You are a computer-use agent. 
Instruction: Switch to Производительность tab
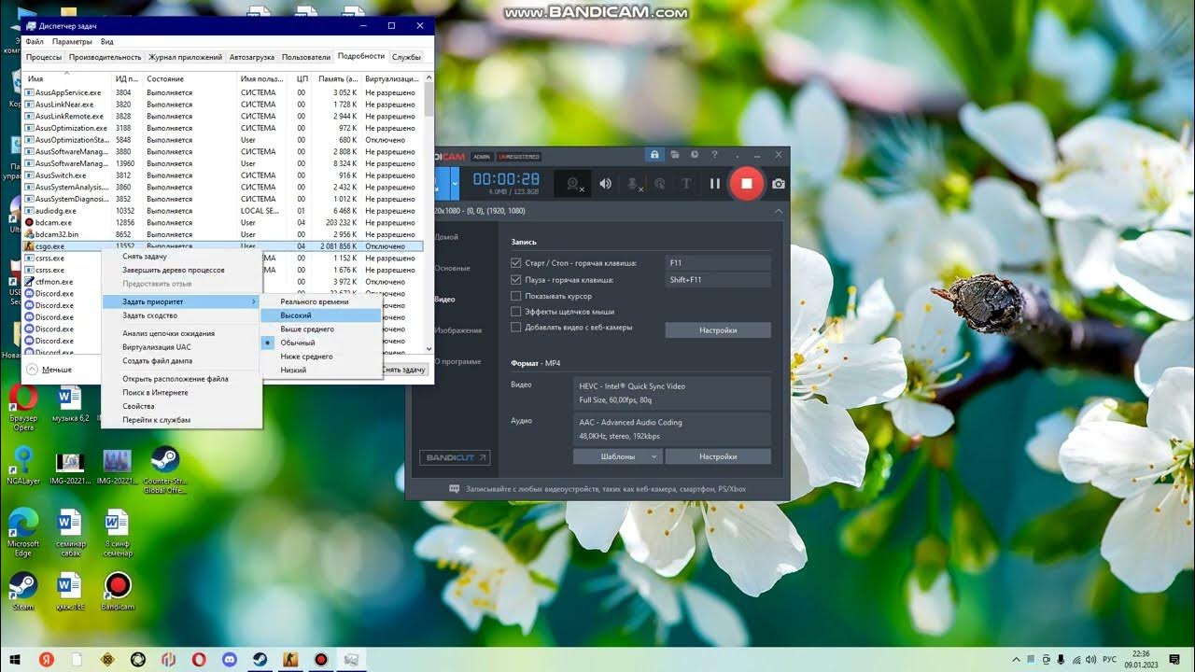105,57
